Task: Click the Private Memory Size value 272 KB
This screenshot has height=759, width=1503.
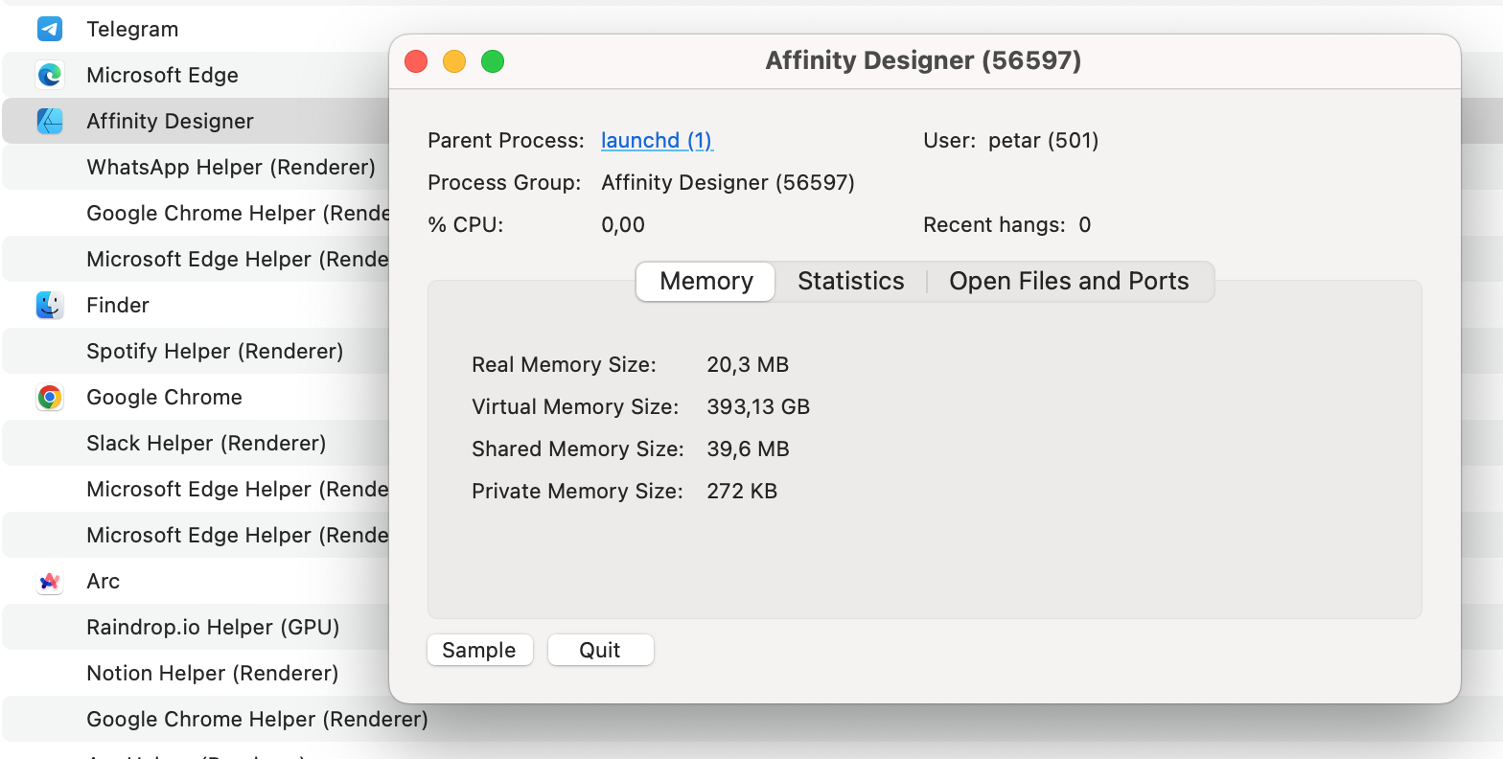Action: (x=742, y=492)
